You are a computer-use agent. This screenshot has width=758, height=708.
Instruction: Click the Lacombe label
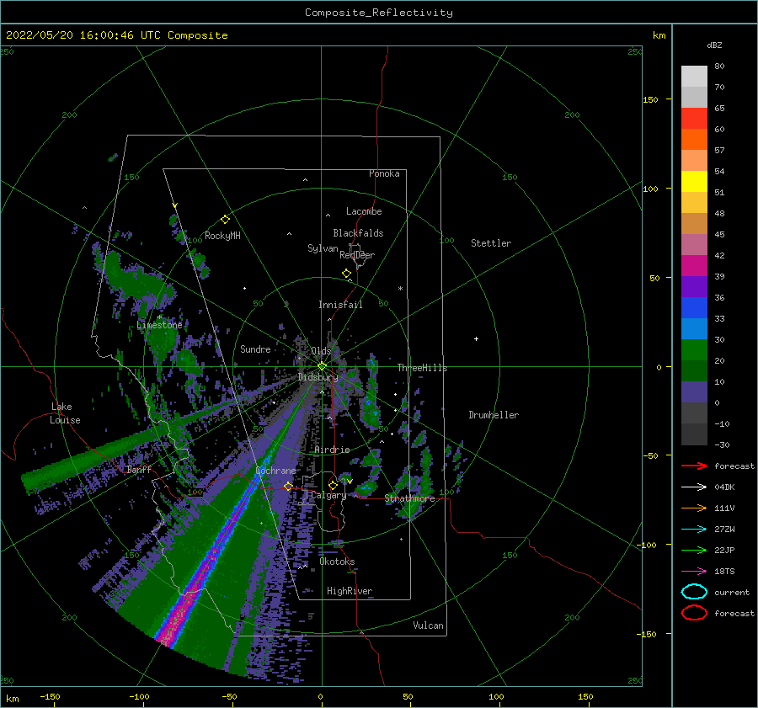364,211
